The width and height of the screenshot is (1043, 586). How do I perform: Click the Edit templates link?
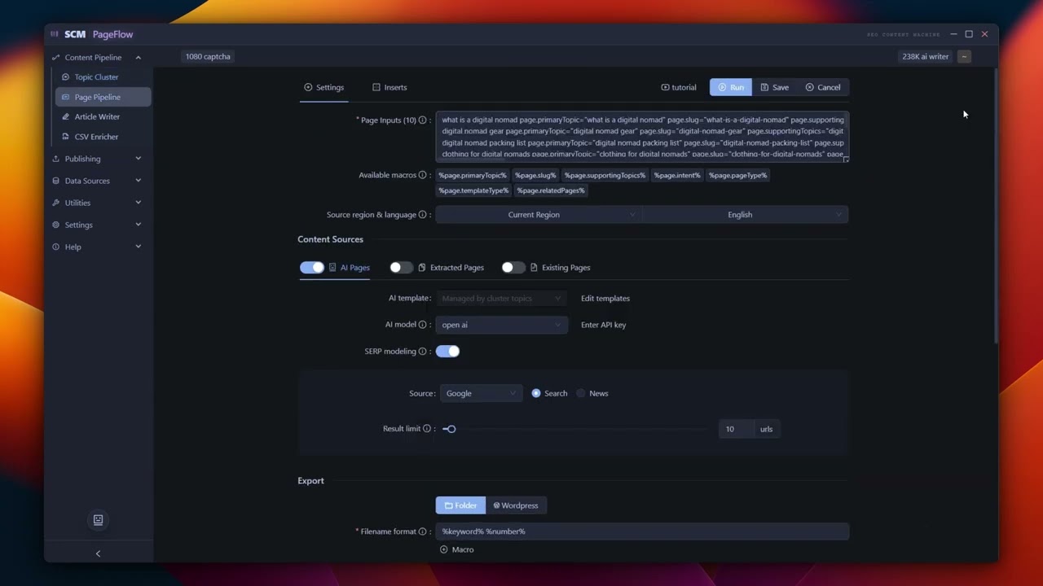point(605,299)
